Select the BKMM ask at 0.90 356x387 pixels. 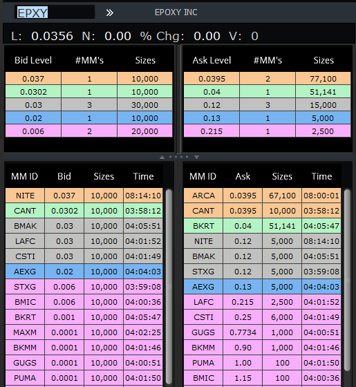263,348
